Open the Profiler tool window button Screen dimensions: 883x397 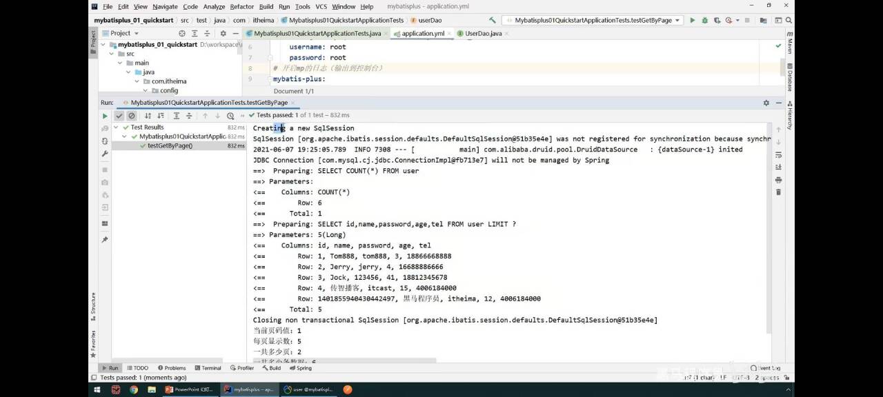[x=242, y=368]
